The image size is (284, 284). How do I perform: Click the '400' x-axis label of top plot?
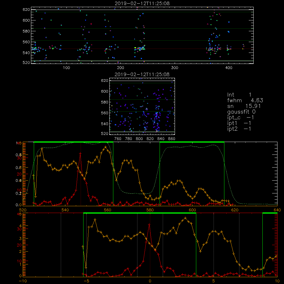click(x=229, y=68)
